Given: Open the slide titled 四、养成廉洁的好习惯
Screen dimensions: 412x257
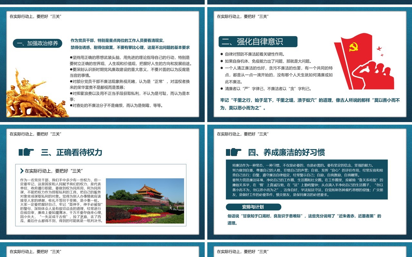Looking at the screenshot, I should point(310,182).
